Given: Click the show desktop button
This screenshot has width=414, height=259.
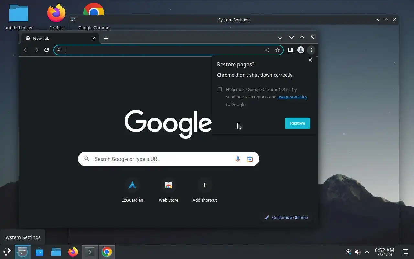Looking at the screenshot, I should pos(406,252).
